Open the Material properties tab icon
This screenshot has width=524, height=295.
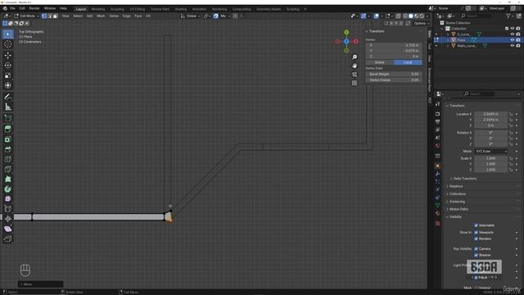437,213
